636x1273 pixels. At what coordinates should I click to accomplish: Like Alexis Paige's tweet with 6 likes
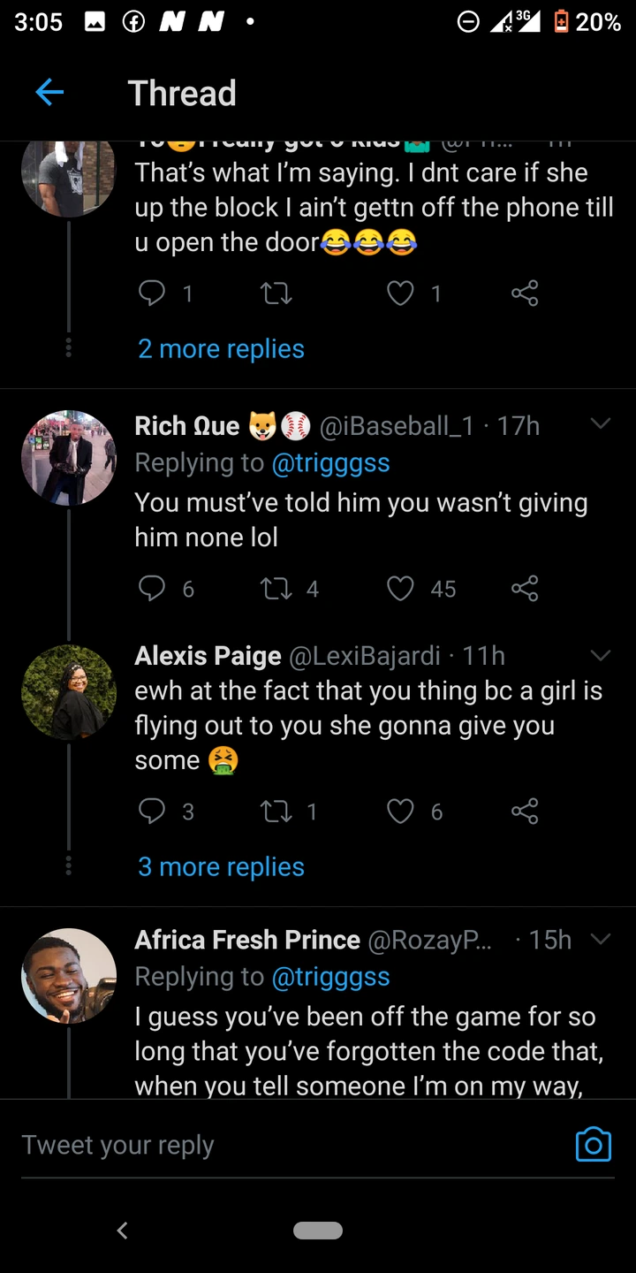click(x=401, y=812)
